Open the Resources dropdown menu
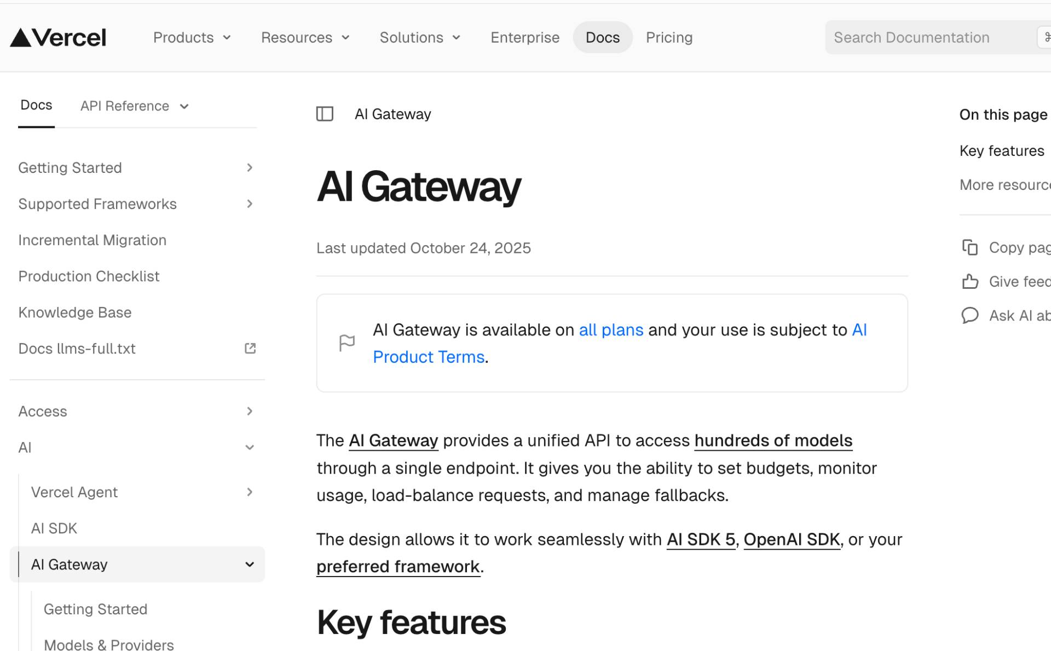 tap(305, 37)
